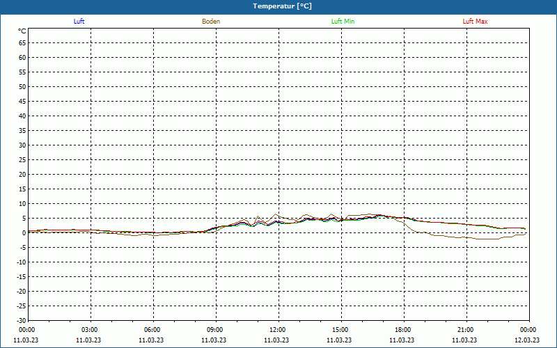This screenshot has width=557, height=348.
Task: Click the 55 value on temperature axis
Action: coord(22,72)
